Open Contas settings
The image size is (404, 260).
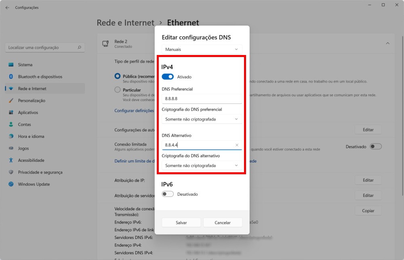click(45, 124)
